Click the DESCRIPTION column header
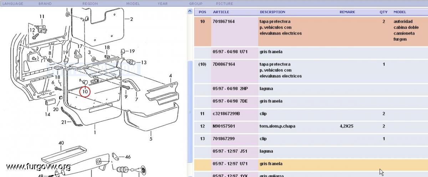Viewport: 428px width, 177px height. tap(272, 12)
